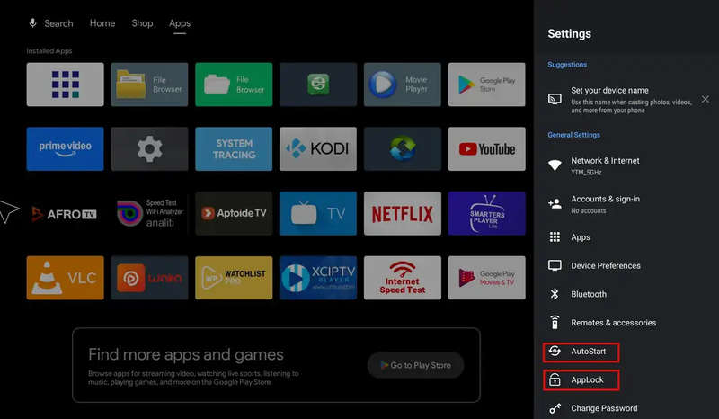The width and height of the screenshot is (719, 419).
Task: Click the monitor icon by Device Preferences
Action: [x=555, y=265]
